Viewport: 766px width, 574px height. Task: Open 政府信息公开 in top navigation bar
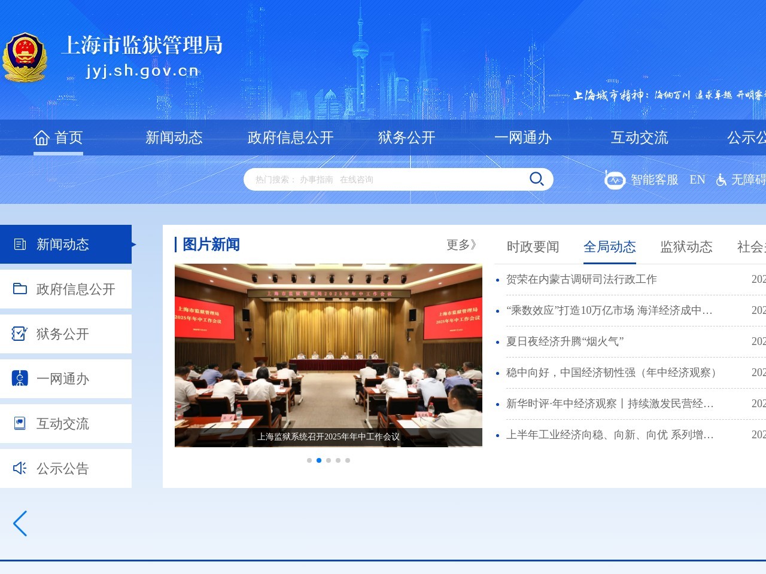point(290,138)
